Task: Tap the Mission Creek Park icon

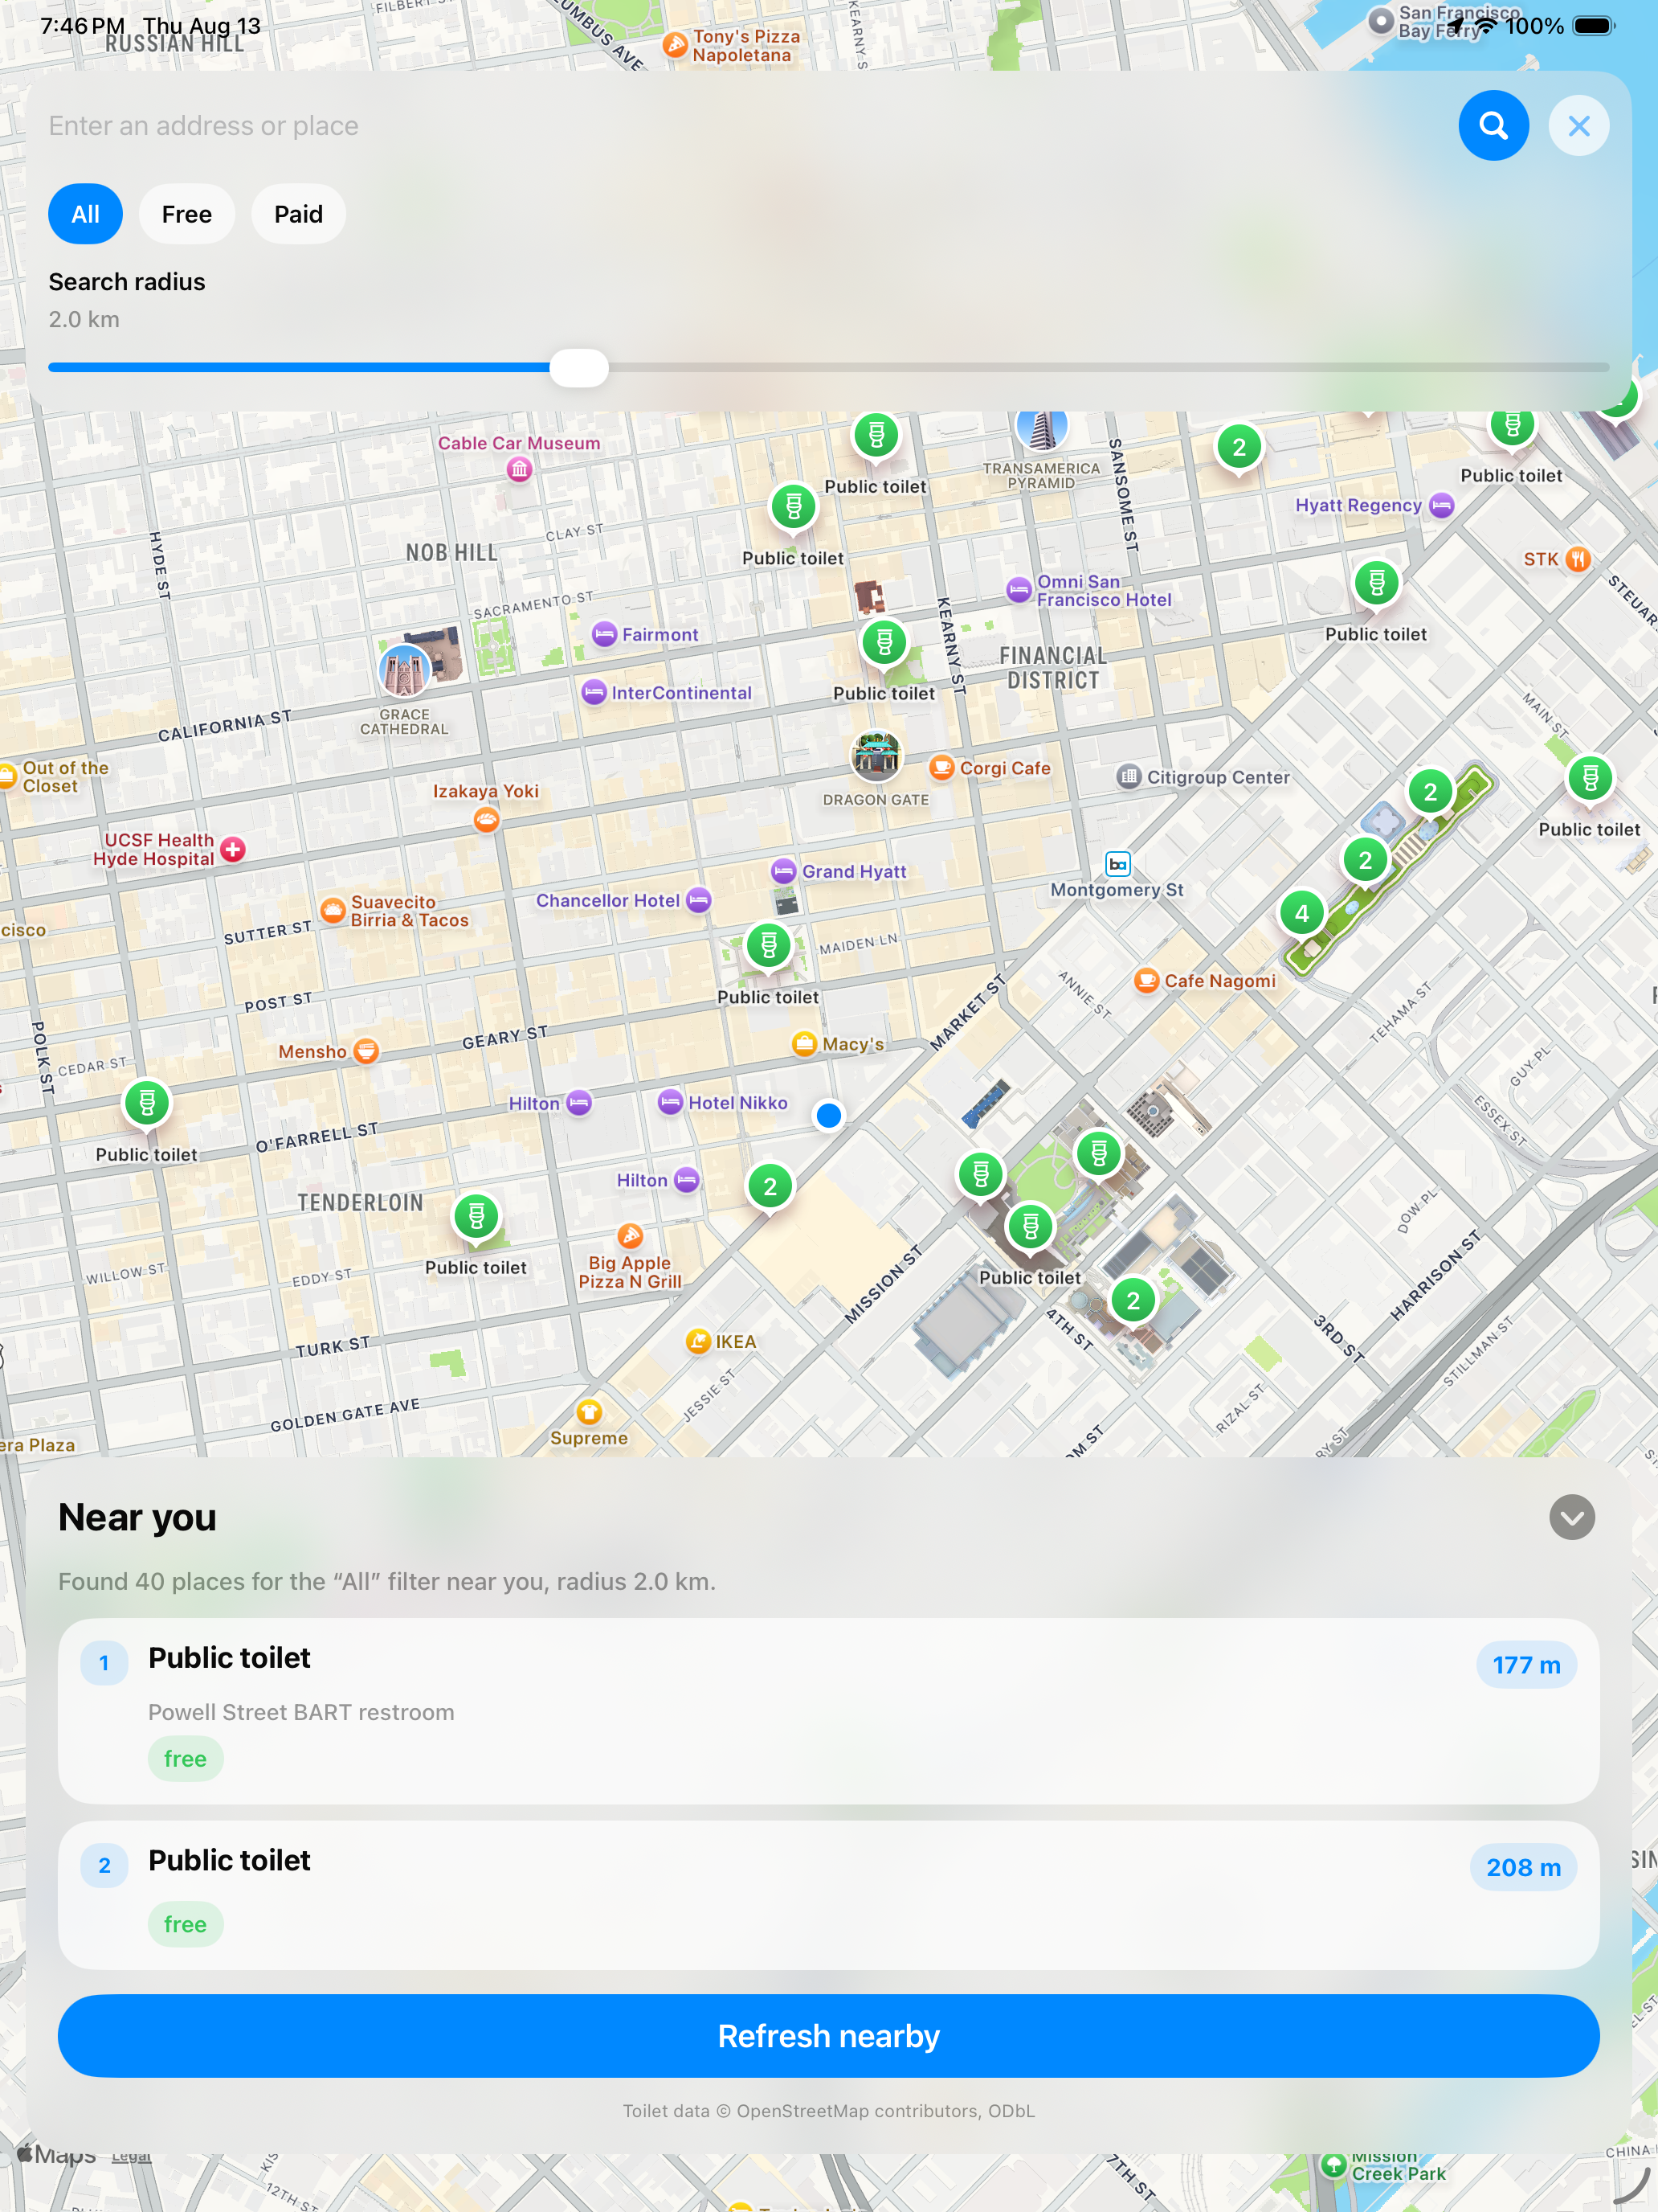Action: [x=1333, y=2166]
